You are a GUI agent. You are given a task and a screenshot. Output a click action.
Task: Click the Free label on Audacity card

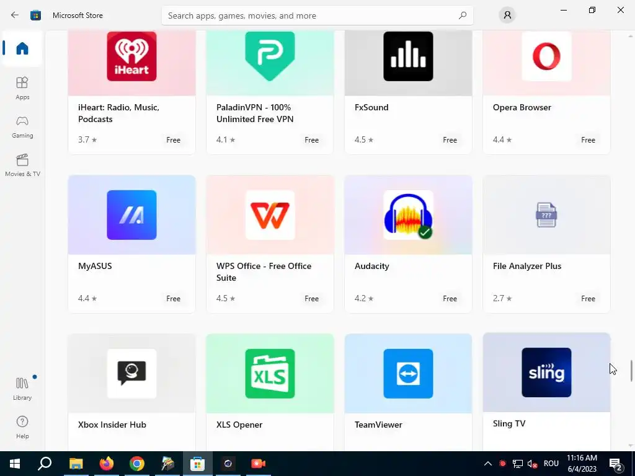click(450, 298)
